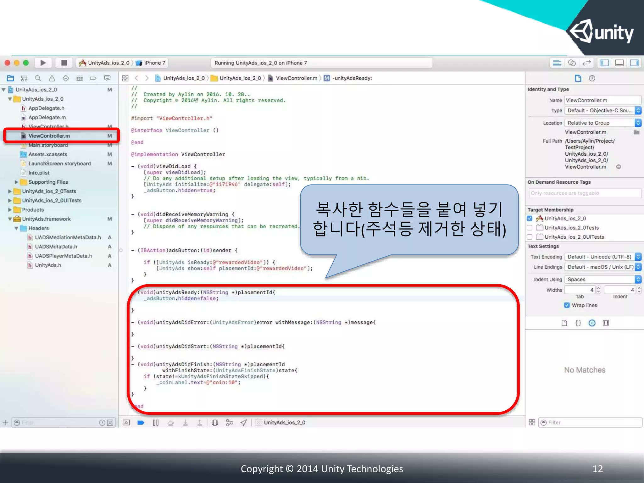This screenshot has height=483, width=644.
Task: Collapse the Headers folder
Action: click(16, 228)
